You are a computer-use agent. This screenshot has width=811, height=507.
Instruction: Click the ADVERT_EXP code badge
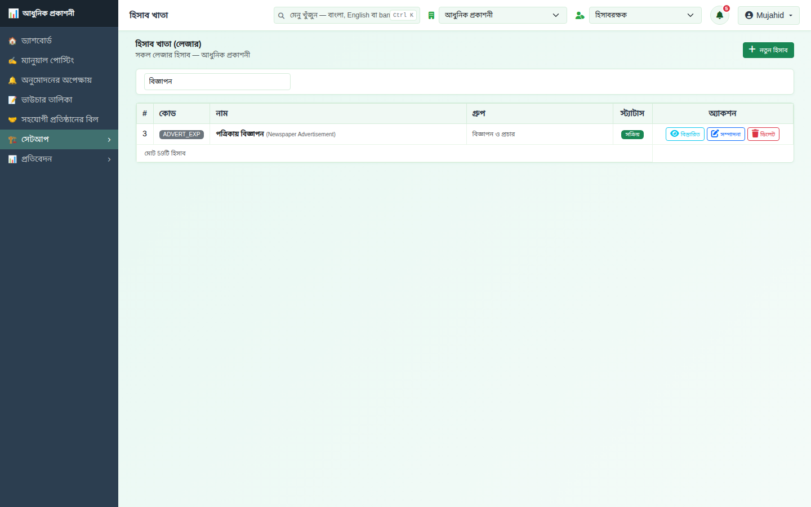pos(181,135)
